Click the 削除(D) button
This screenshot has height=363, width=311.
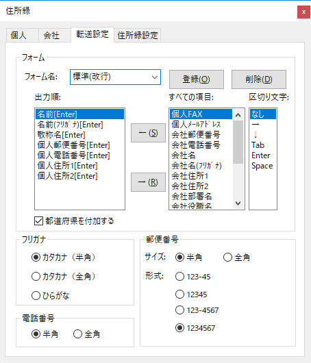(259, 79)
